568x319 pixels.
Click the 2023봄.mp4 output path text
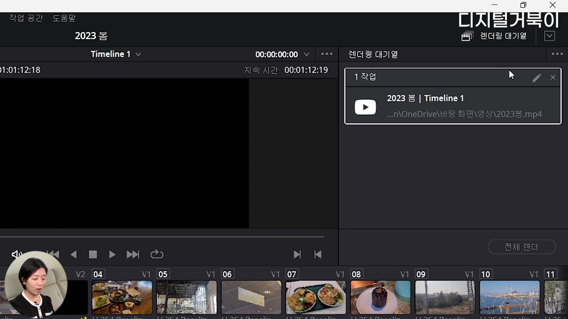[x=464, y=114]
